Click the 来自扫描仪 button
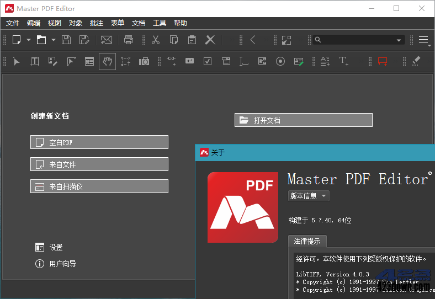Viewport: 435px width, 299px height. tap(99, 186)
